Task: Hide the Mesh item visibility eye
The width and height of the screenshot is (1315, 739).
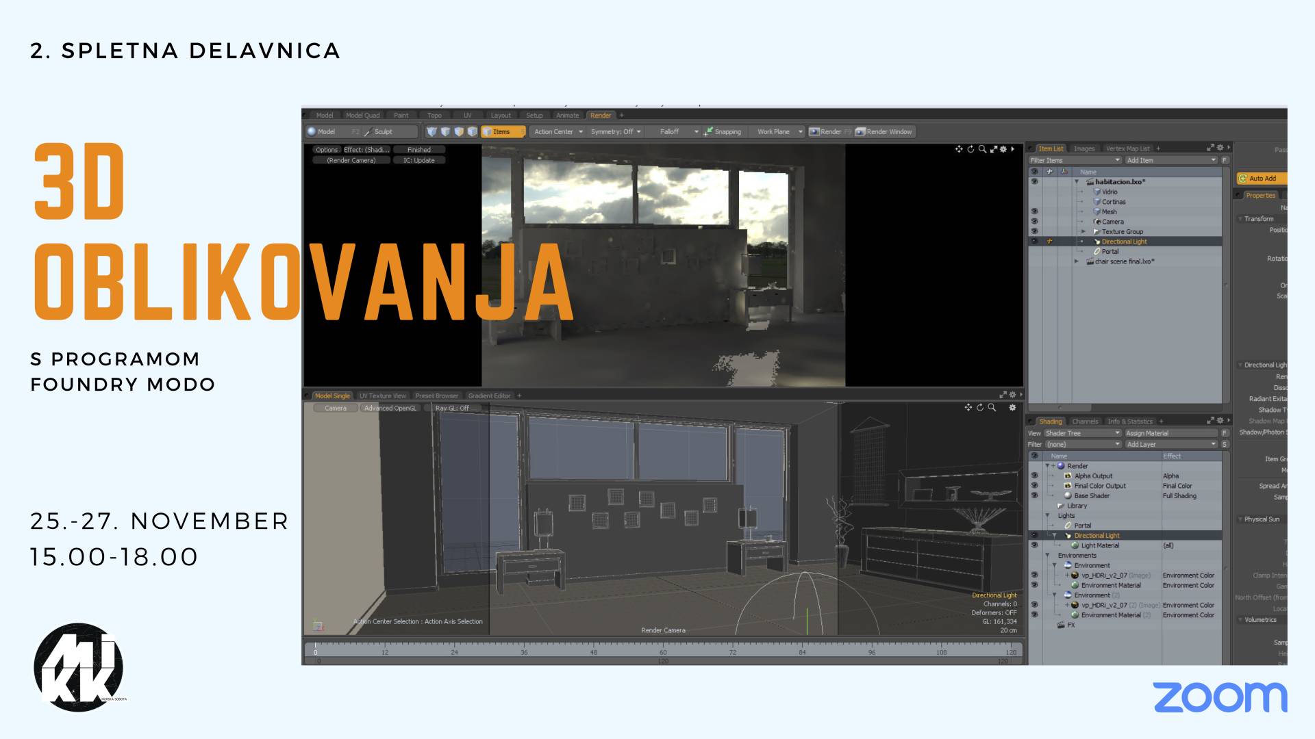Action: point(1034,211)
